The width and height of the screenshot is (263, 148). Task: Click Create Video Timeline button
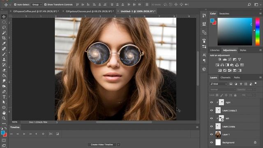[102, 144]
